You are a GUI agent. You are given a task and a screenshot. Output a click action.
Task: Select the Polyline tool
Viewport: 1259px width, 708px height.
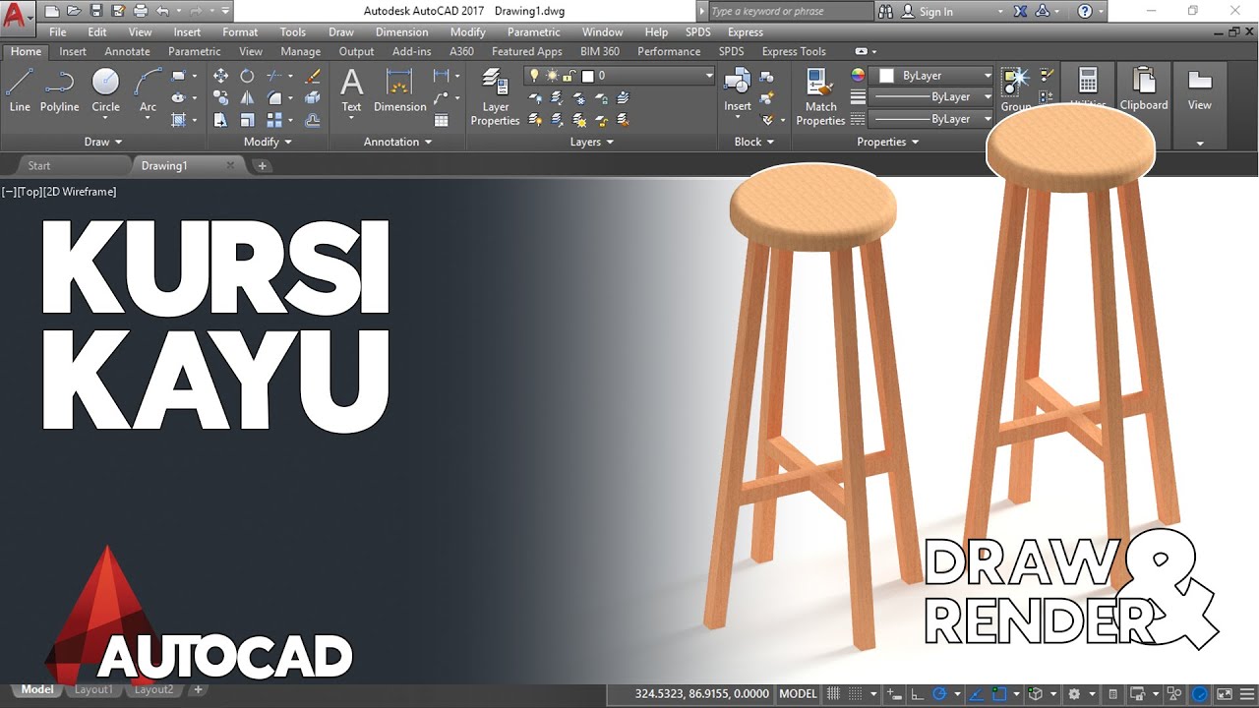pos(59,90)
